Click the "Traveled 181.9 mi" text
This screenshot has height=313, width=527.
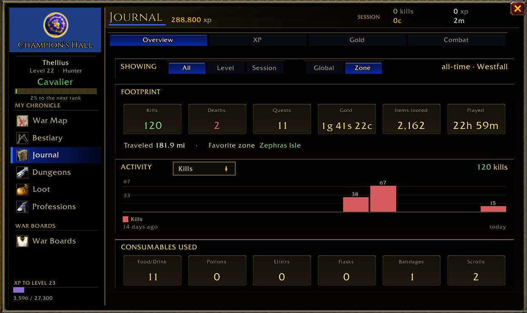point(155,145)
